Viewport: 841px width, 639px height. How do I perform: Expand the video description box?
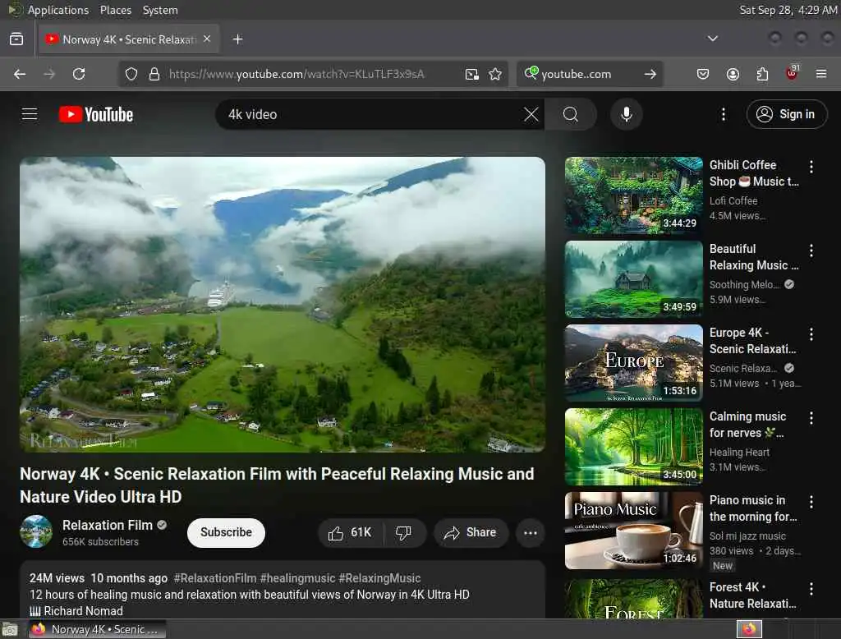[283, 591]
